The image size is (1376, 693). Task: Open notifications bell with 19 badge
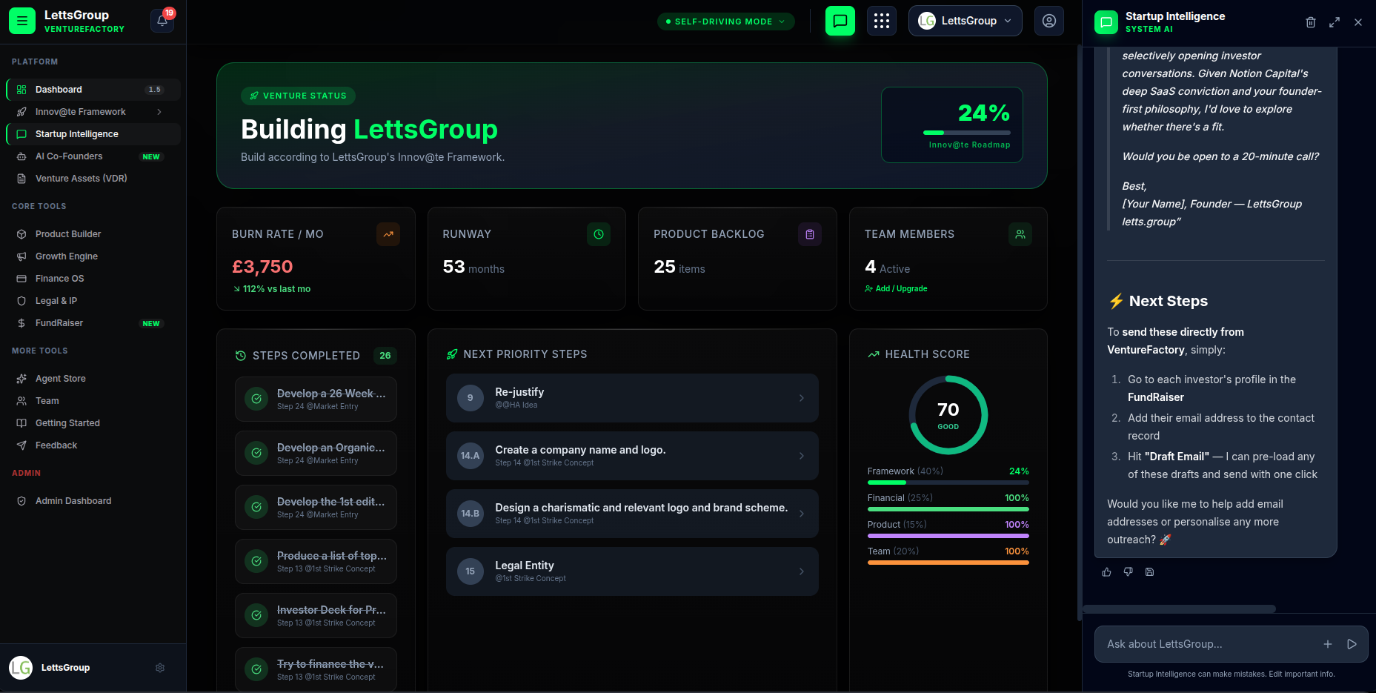point(162,21)
